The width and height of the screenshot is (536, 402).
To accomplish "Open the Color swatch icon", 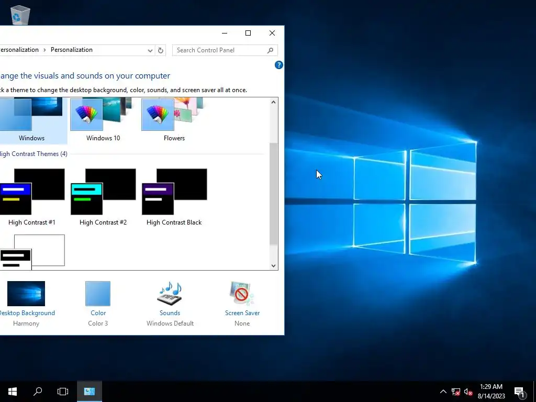I will (x=98, y=294).
